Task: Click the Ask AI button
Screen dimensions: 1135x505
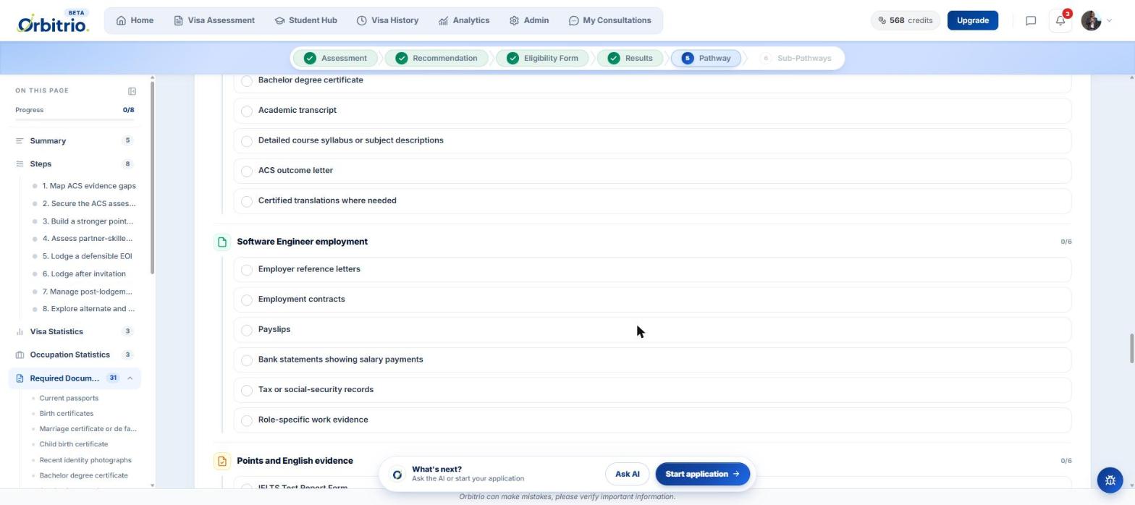Action: tap(627, 475)
